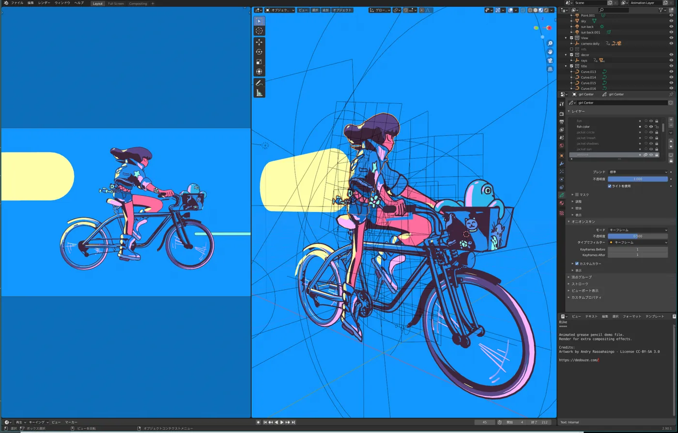The width and height of the screenshot is (678, 433).
Task: Open the タイプでフィルター dropdown
Action: pos(638,242)
